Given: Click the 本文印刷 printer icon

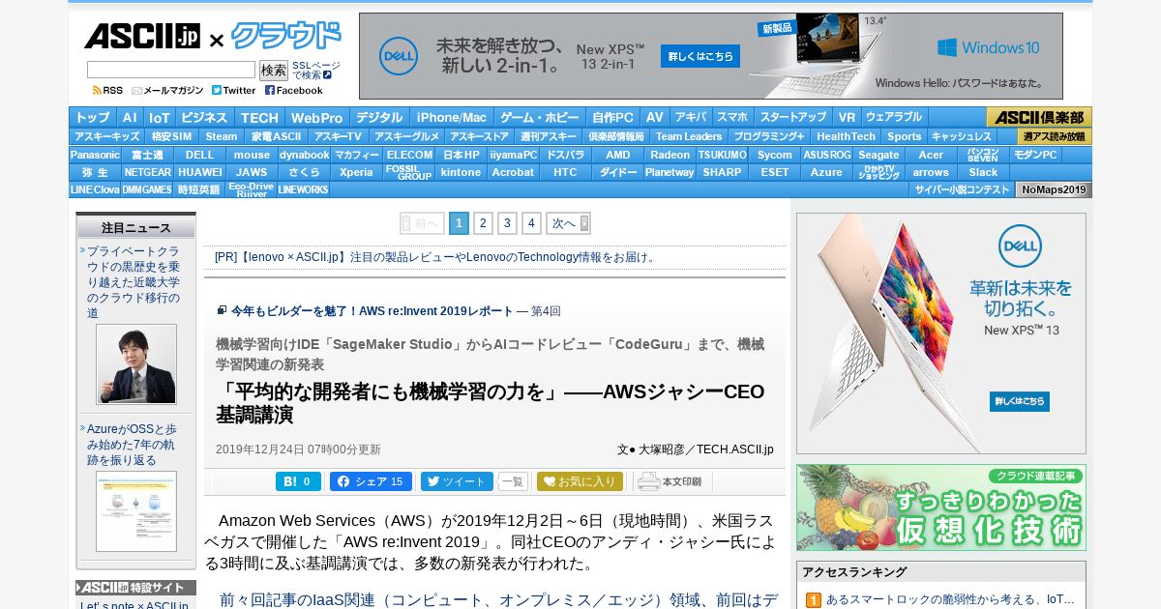Looking at the screenshot, I should point(670,481).
